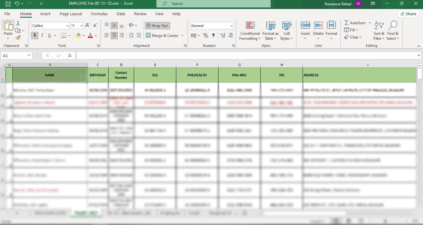423x225 pixels.
Task: Toggle Middle Align
Action: point(114,26)
